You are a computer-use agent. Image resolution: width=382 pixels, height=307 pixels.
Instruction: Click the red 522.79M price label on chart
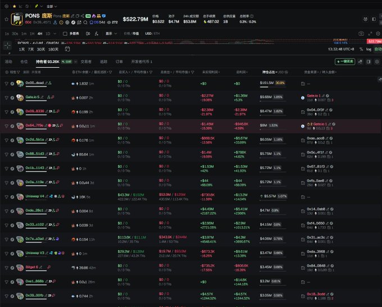coord(375,42)
